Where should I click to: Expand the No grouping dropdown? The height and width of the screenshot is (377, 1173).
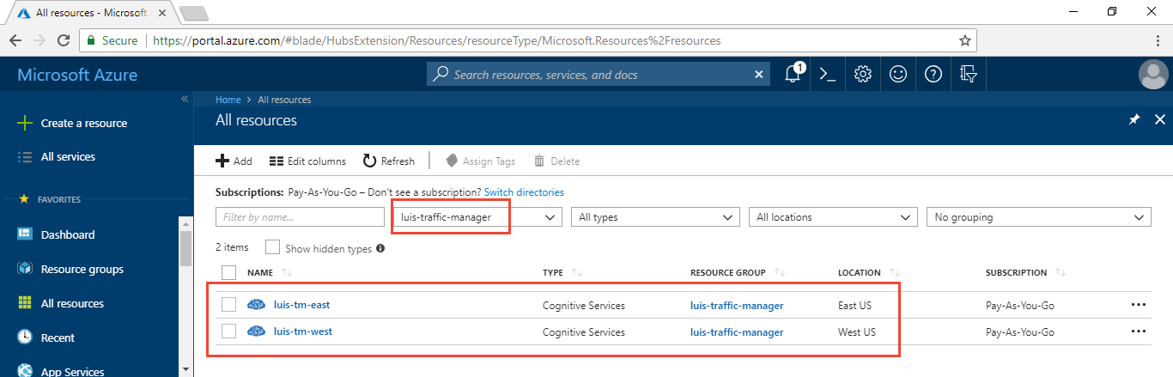tap(1037, 217)
